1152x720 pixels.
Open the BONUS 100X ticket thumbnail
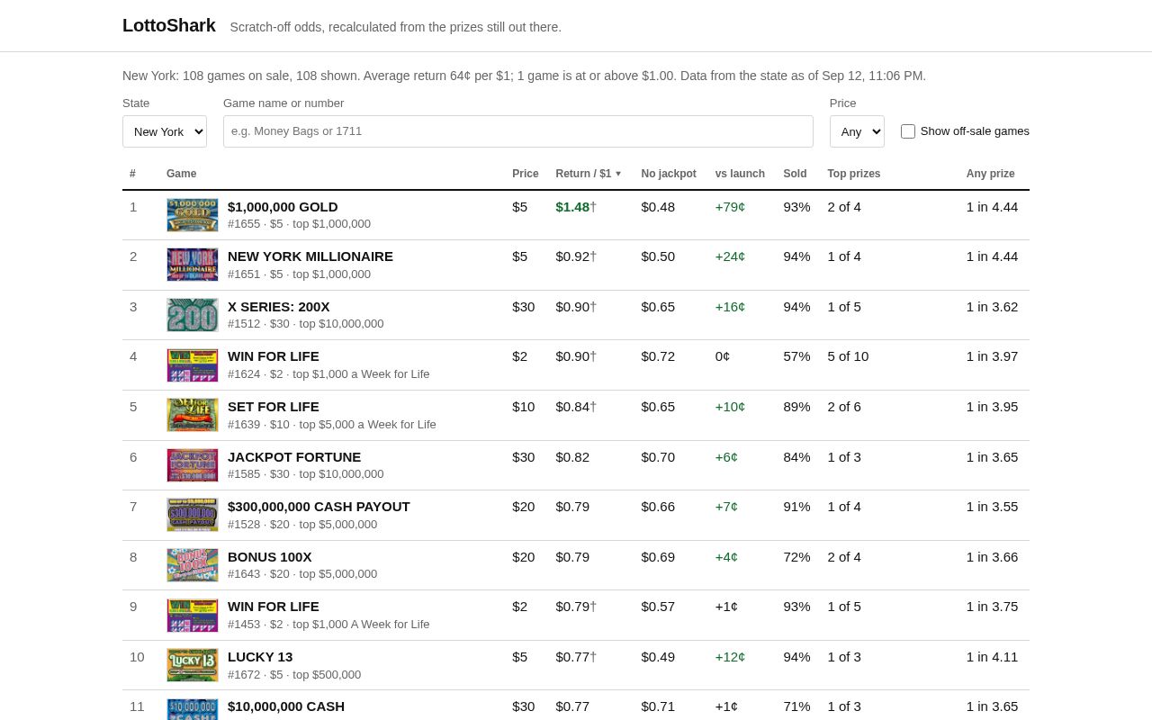[x=193, y=565]
